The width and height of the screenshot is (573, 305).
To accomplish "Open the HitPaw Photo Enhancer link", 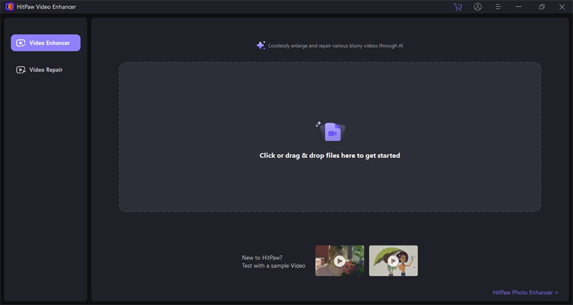I will click(525, 293).
